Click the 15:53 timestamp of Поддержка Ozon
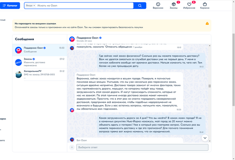The image size is (235, 160). (x=61, y=48)
